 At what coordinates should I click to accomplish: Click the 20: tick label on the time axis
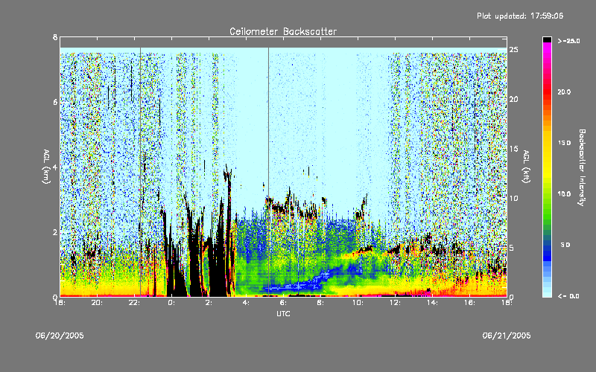[x=98, y=303]
